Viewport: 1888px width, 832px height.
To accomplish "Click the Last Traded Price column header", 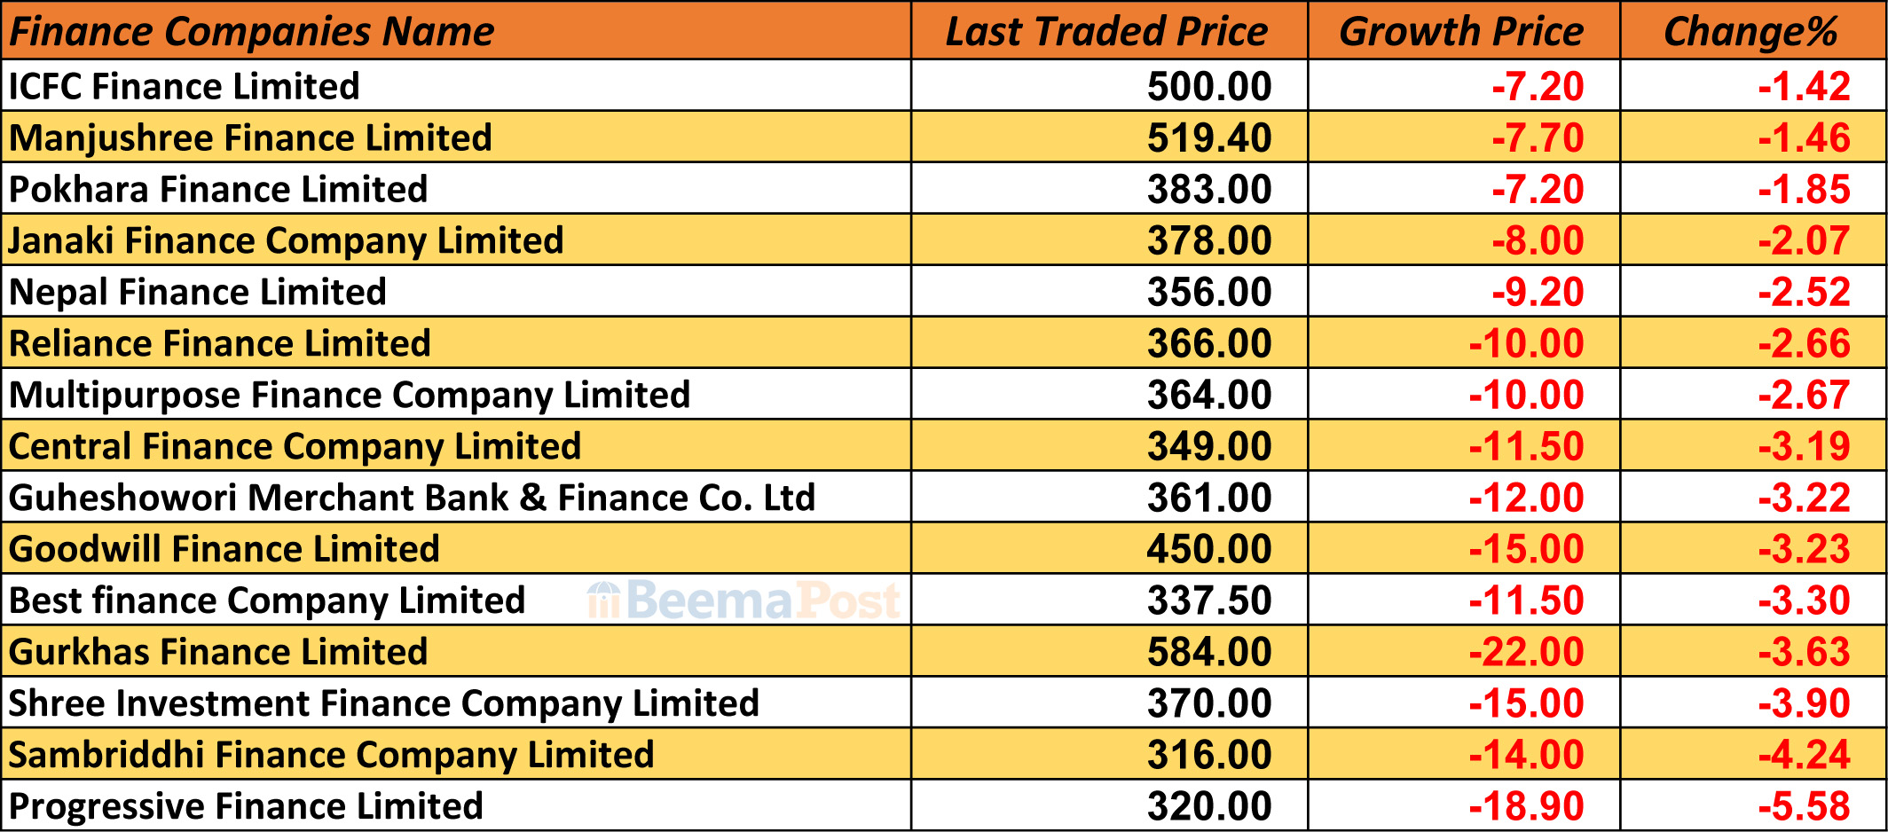I will click(1107, 32).
